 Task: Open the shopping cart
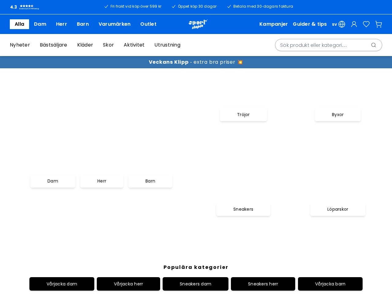[x=379, y=24]
